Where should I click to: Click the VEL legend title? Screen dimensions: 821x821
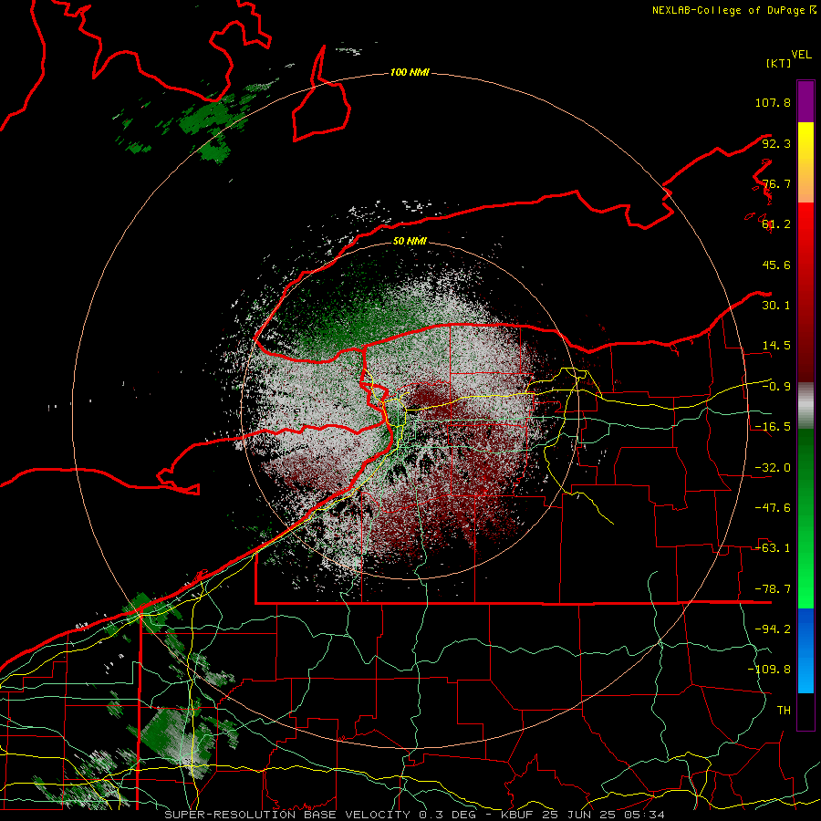click(801, 55)
